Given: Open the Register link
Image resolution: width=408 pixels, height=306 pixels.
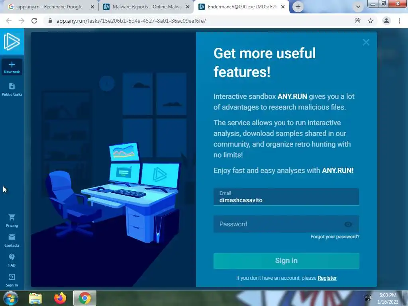Looking at the screenshot, I should coord(327,278).
